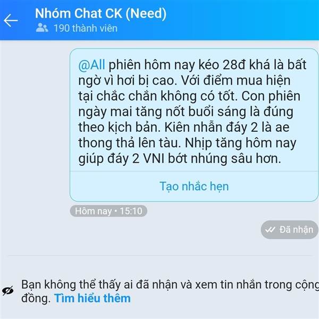Click the divider line above the notice

(x=159, y=256)
